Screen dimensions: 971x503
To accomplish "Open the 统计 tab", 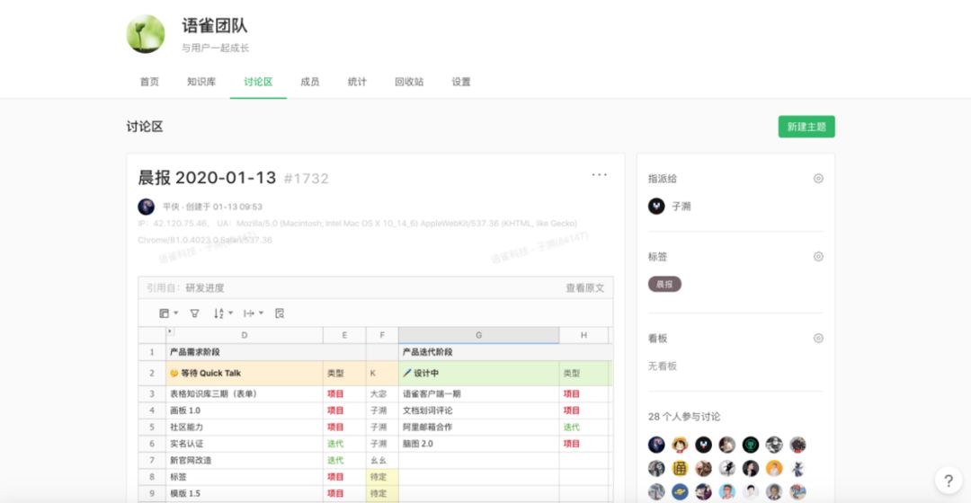I will coord(357,82).
